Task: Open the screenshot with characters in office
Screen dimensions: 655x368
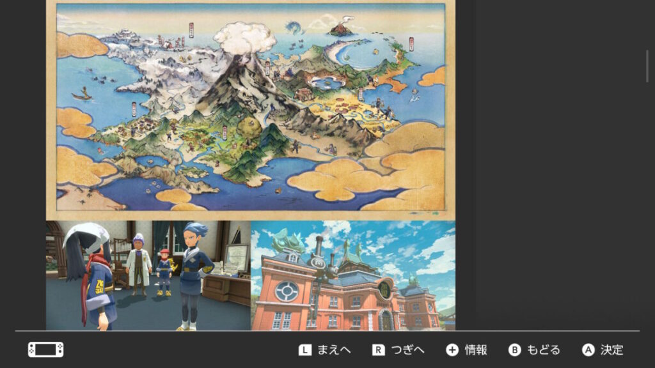Action: [x=148, y=275]
